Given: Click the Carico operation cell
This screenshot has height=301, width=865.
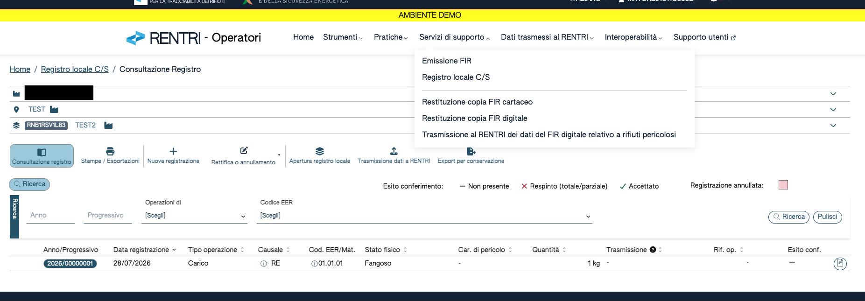Looking at the screenshot, I should click(198, 264).
